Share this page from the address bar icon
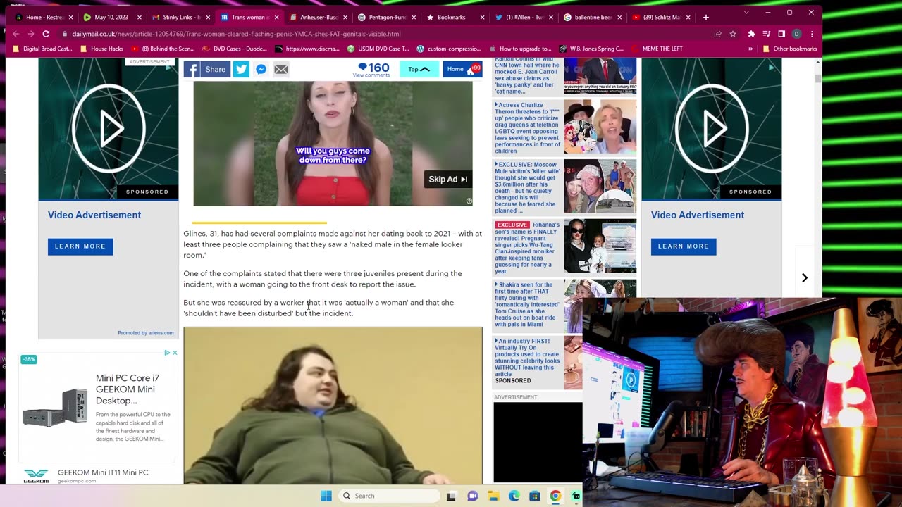The width and height of the screenshot is (902, 507). coord(717,34)
